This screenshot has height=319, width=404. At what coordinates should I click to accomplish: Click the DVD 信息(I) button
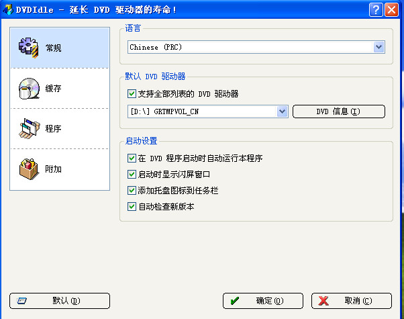pyautogui.click(x=339, y=111)
